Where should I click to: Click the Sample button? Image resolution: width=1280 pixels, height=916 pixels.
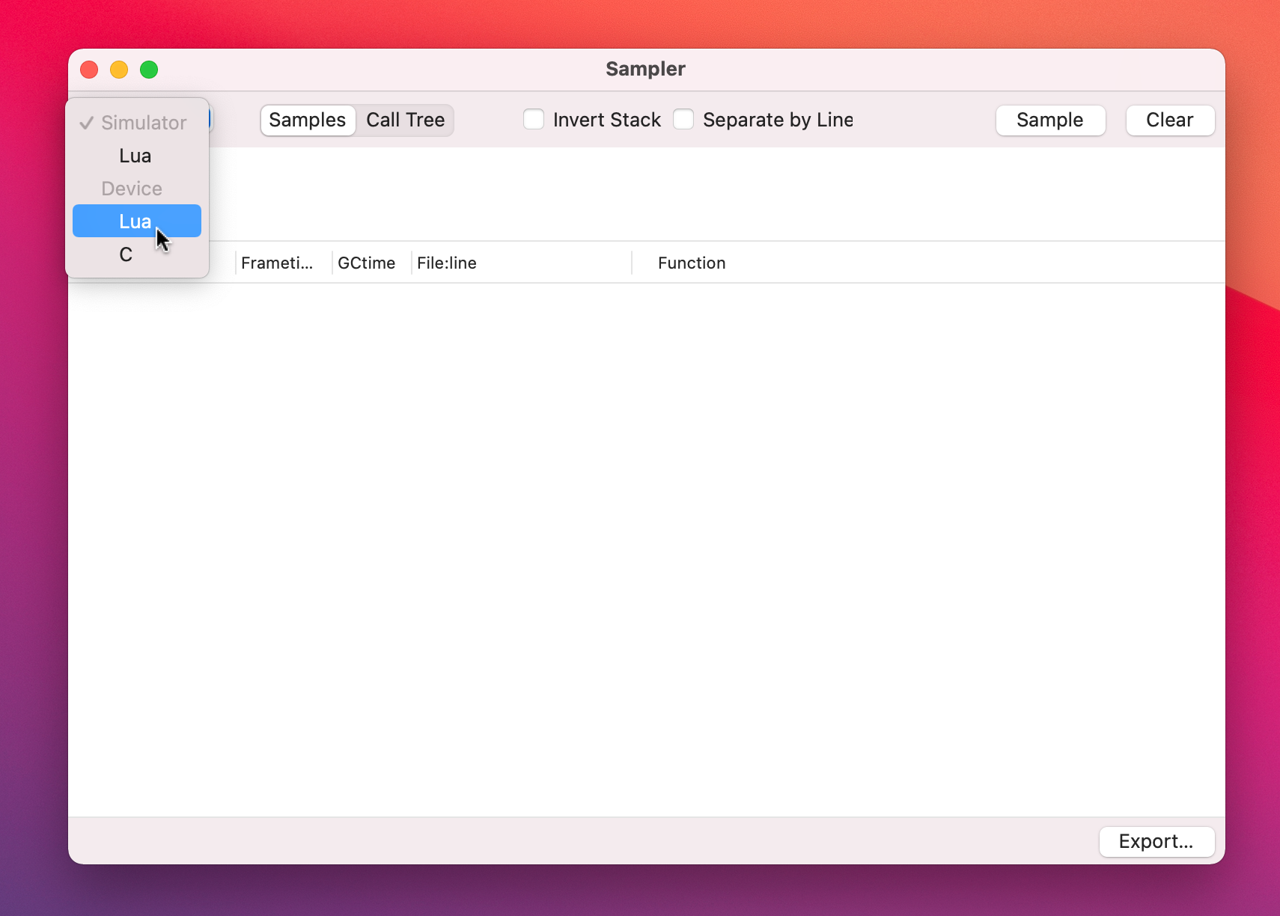pos(1050,120)
